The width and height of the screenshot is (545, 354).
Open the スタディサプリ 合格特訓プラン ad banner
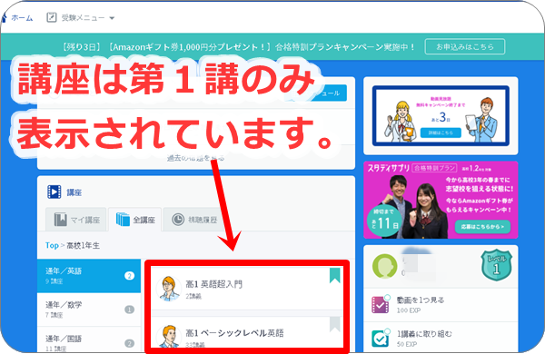(441, 200)
